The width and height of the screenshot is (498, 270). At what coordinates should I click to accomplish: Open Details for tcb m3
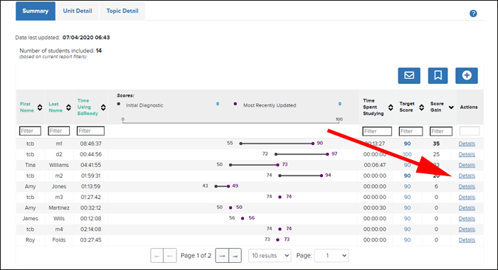[467, 198]
